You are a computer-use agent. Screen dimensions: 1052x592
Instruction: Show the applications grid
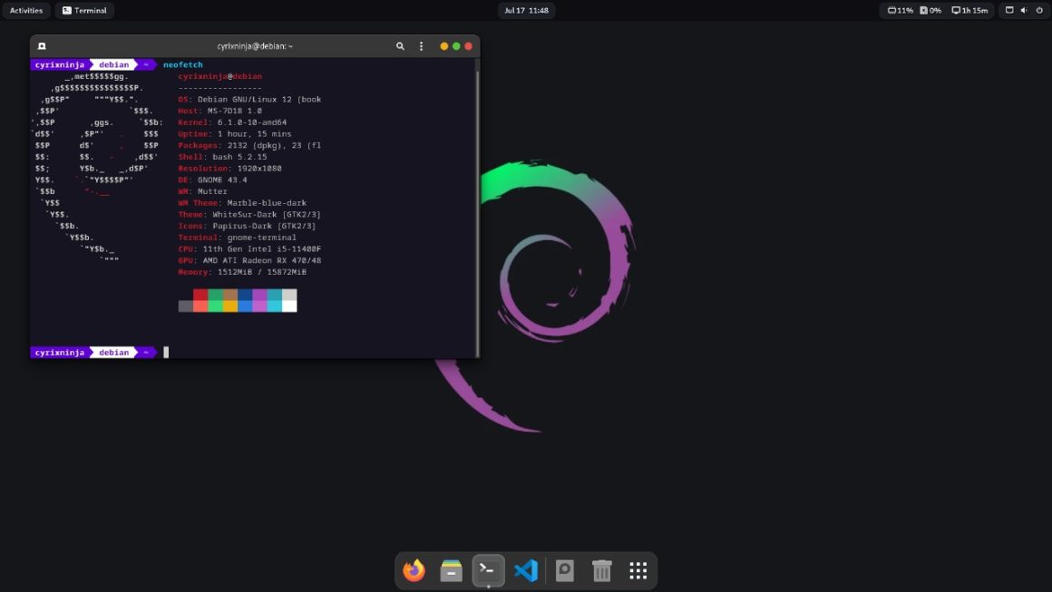(638, 570)
